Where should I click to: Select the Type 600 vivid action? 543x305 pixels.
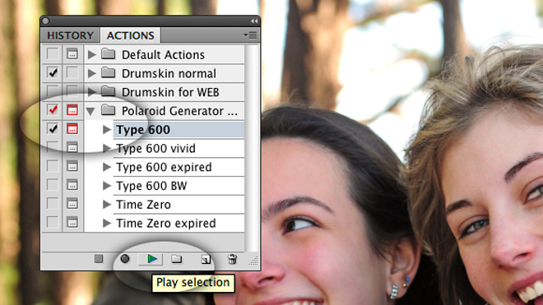coord(155,148)
